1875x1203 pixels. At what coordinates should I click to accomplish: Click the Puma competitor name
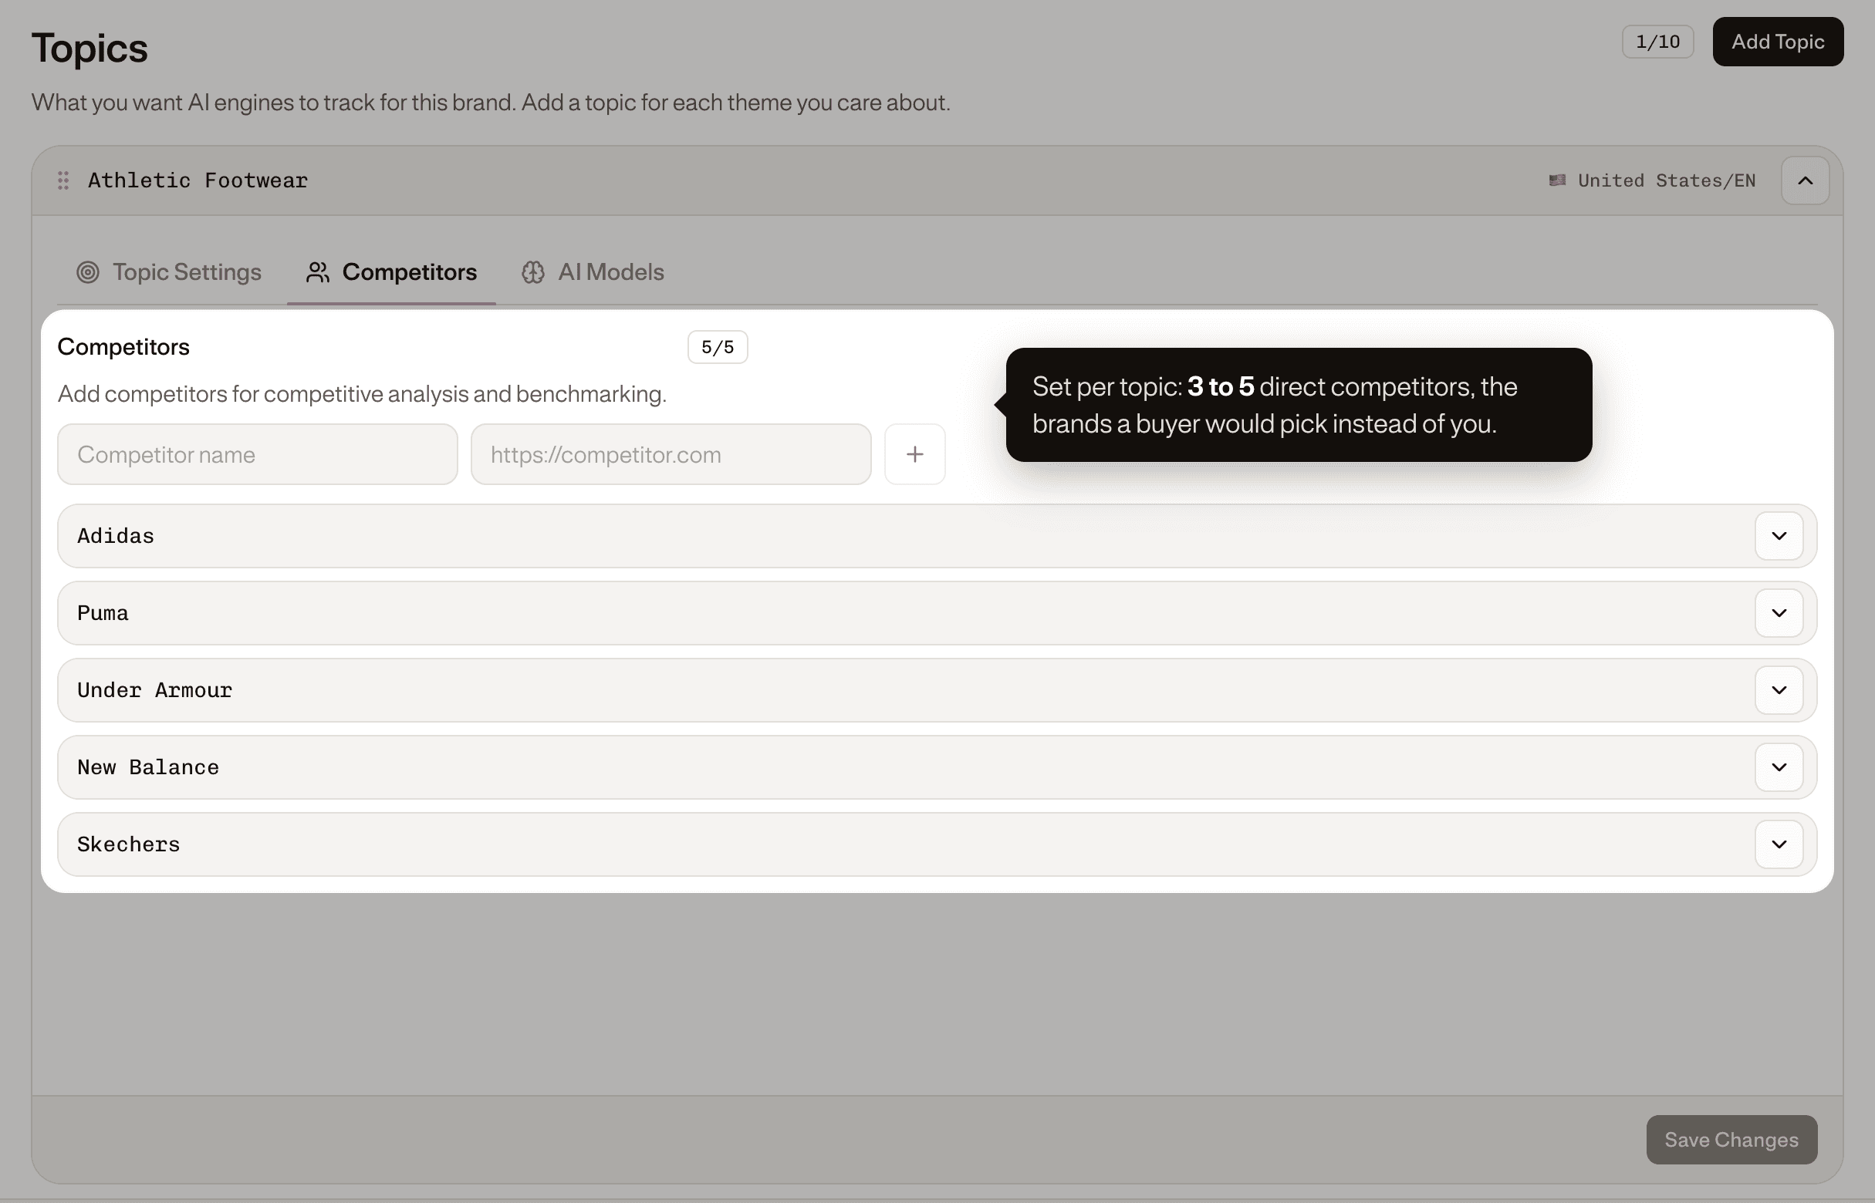[103, 613]
